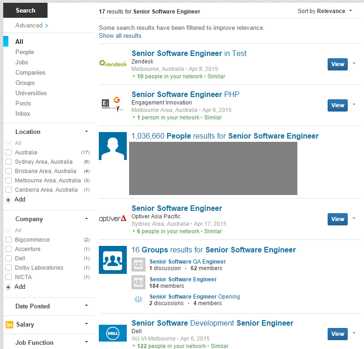The height and width of the screenshot is (349, 364).
Task: Click the Dell logo icon
Action: (113, 333)
